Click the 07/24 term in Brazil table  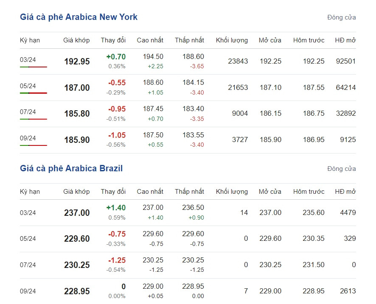(x=28, y=265)
